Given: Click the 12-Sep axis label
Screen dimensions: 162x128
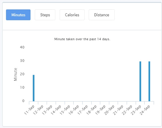Looking at the screenshot, I should 38,110.
